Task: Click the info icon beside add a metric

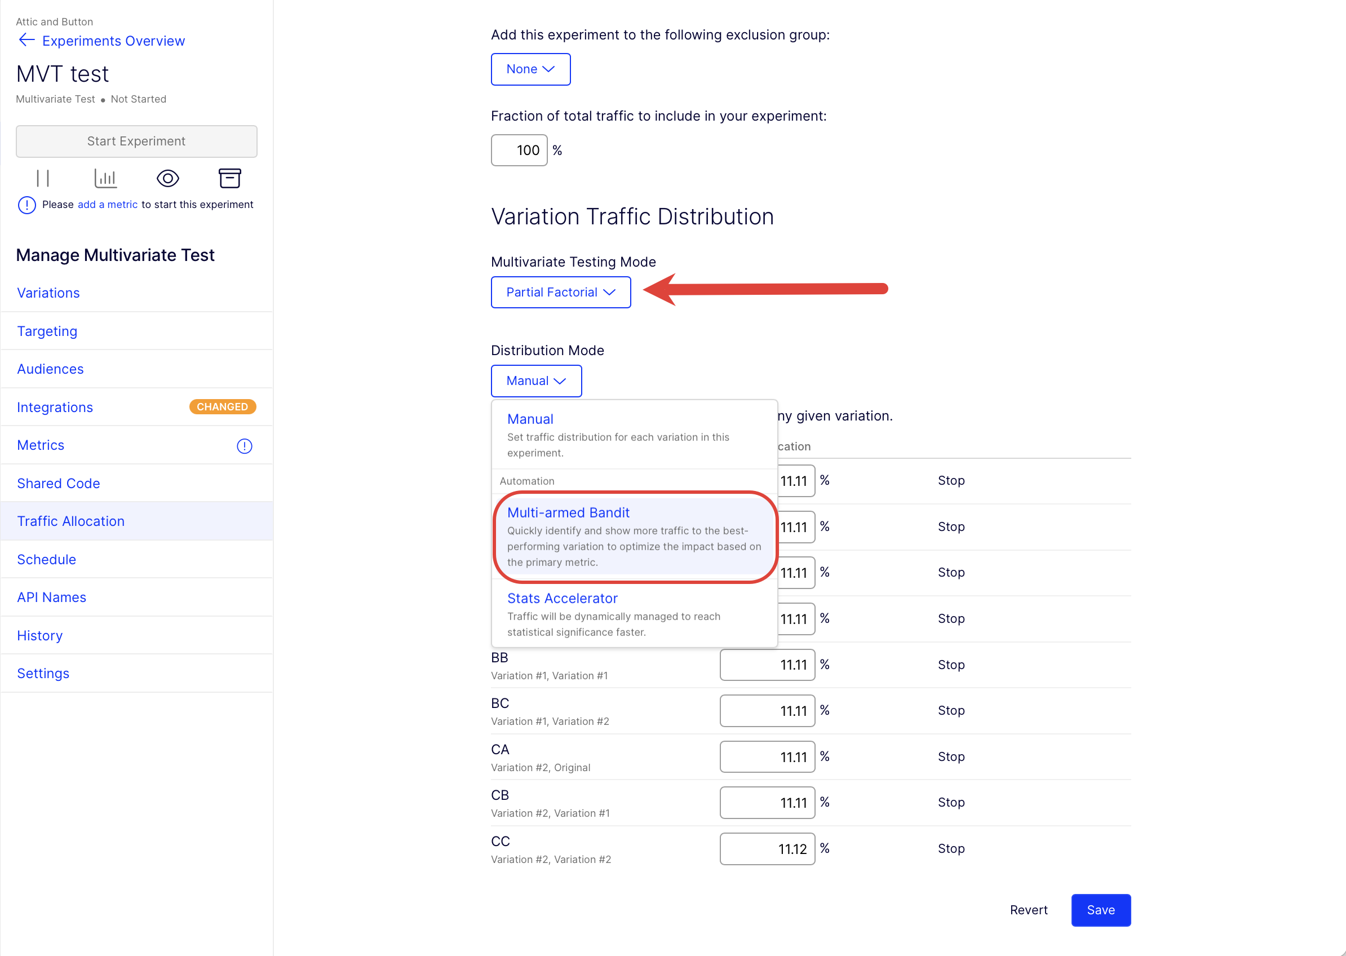Action: (27, 205)
